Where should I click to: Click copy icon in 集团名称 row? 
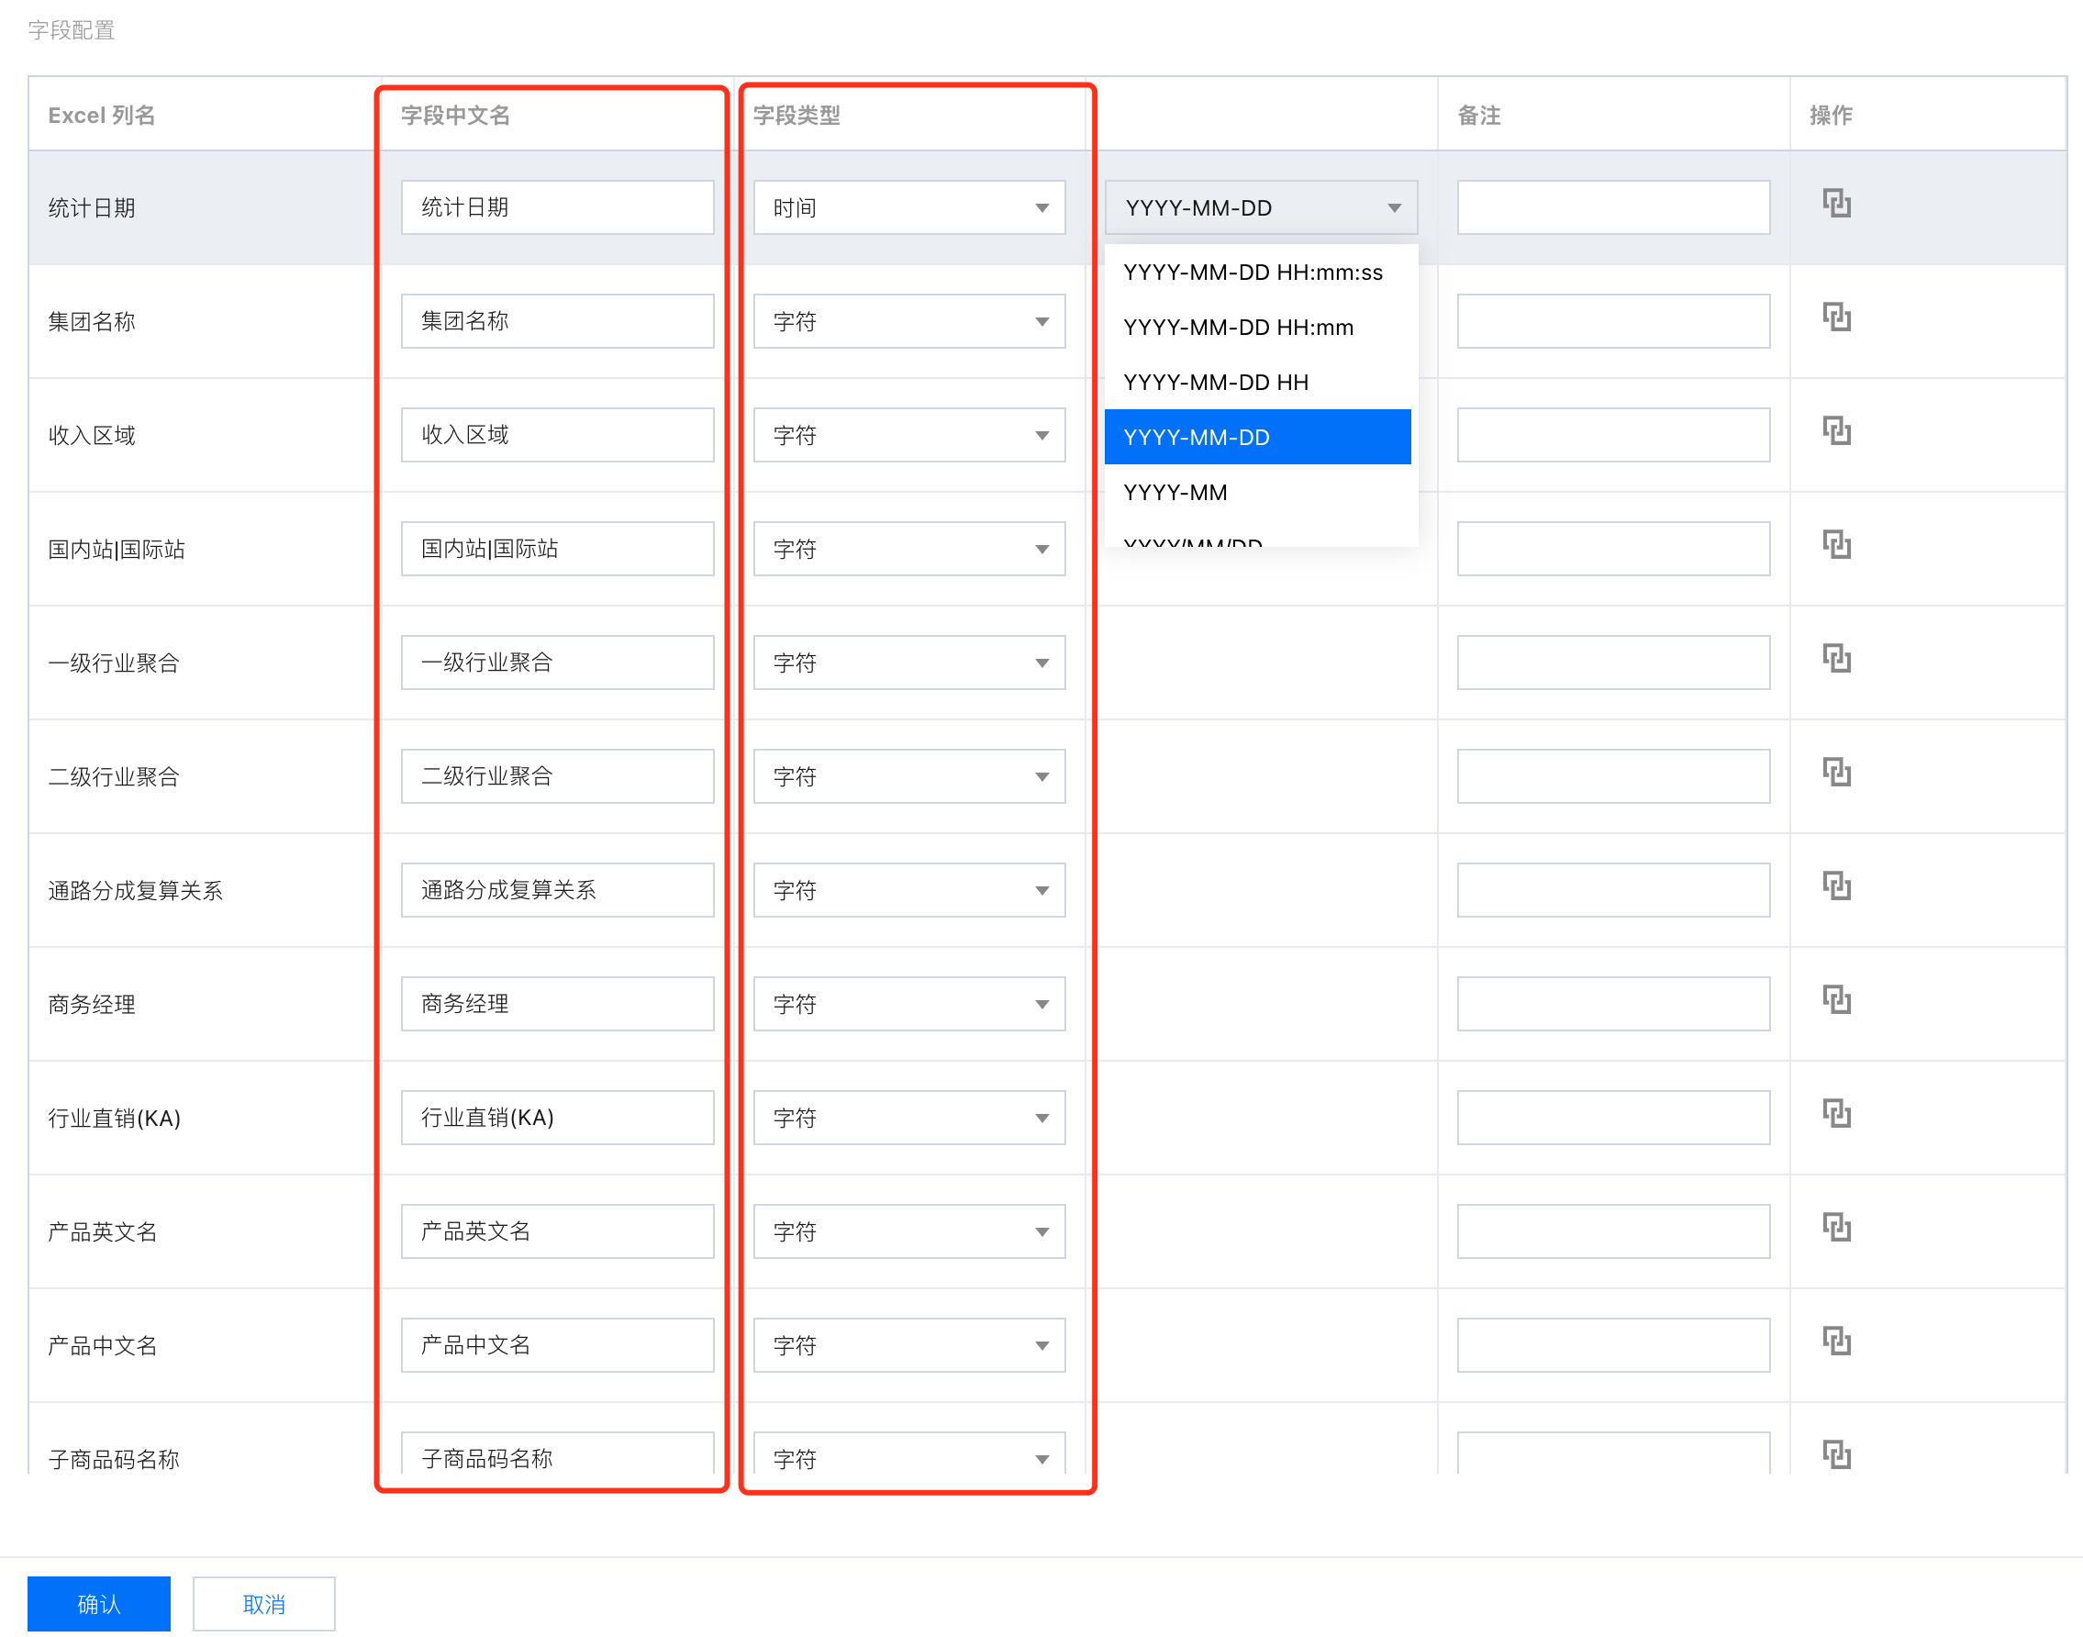coord(1835,317)
